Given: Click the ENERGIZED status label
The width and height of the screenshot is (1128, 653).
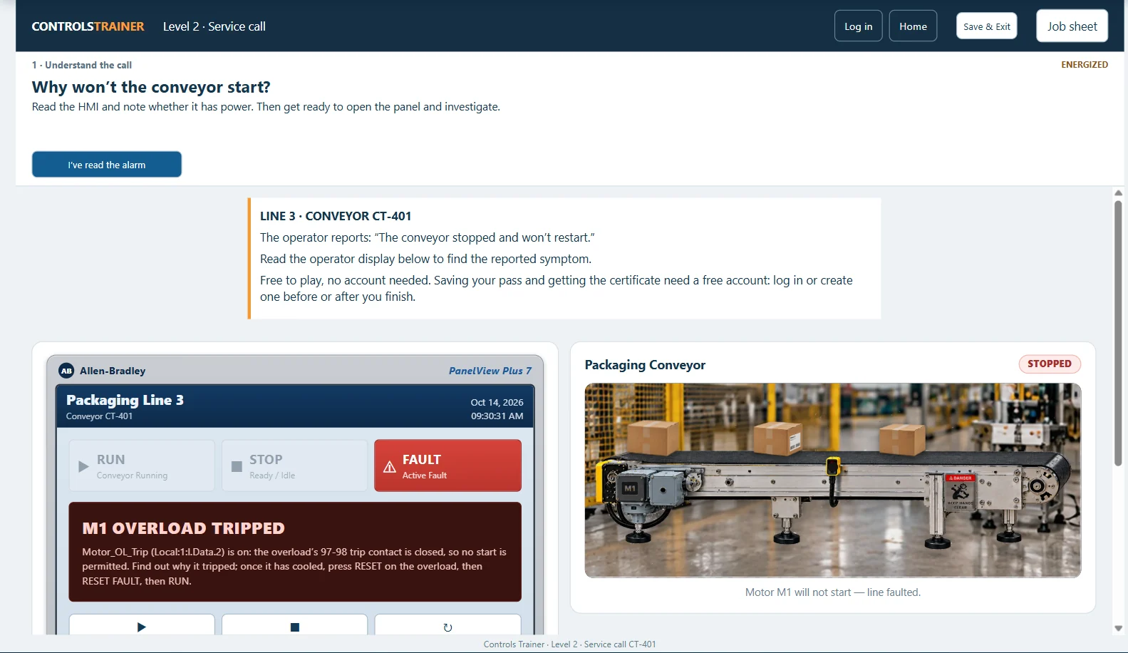Looking at the screenshot, I should tap(1084, 65).
